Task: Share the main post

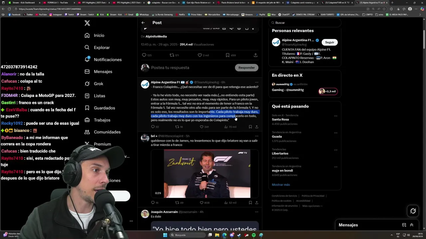Action: (256, 55)
